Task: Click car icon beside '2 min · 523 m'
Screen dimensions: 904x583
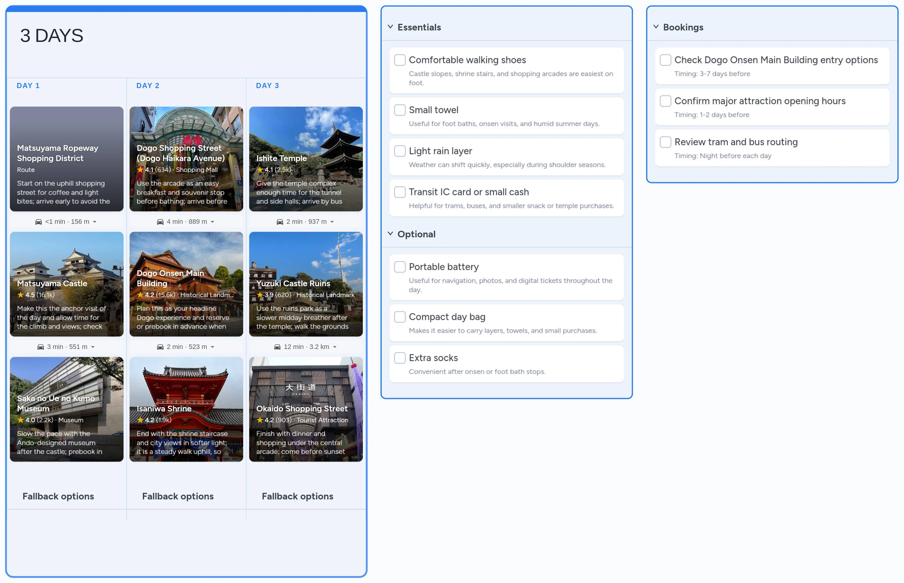Action: coord(160,347)
